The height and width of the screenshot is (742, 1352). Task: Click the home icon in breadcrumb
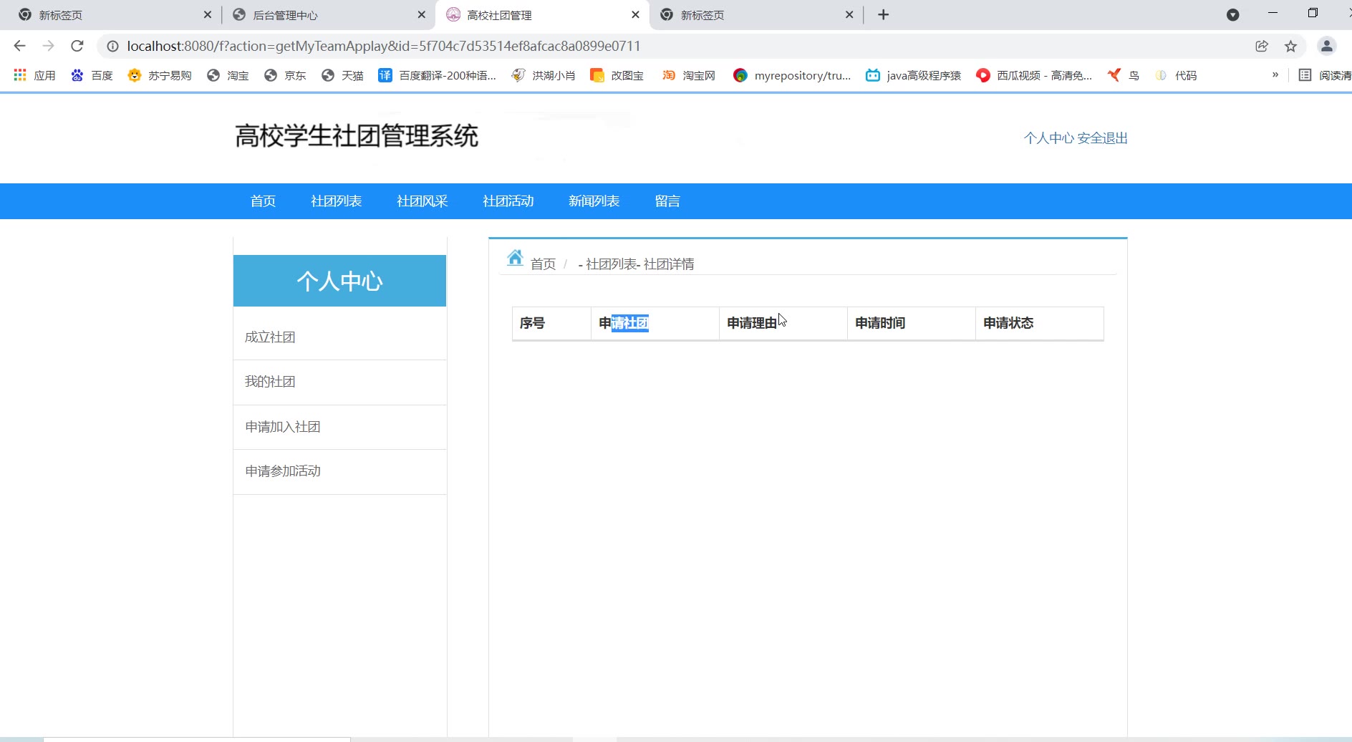point(515,259)
